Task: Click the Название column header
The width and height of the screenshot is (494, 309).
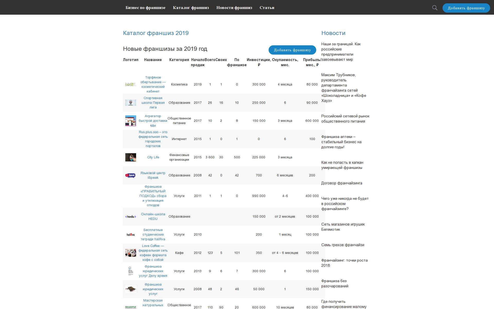Action: 153,60
